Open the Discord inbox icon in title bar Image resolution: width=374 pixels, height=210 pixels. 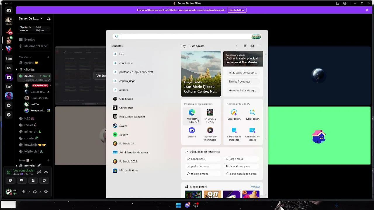338,3
